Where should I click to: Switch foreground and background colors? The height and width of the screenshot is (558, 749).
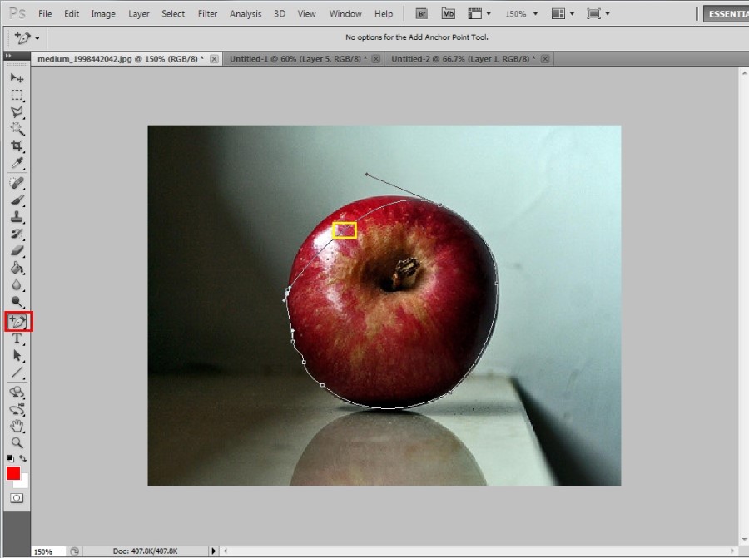tap(22, 458)
